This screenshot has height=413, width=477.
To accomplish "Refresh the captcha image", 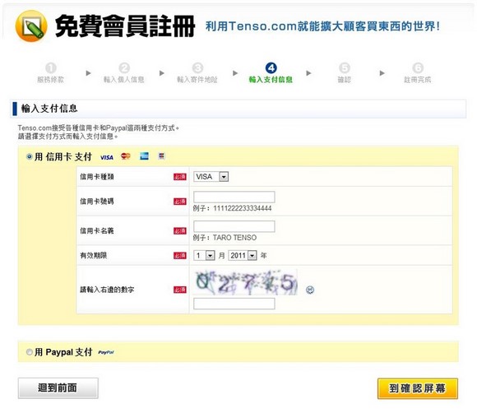I will [310, 290].
